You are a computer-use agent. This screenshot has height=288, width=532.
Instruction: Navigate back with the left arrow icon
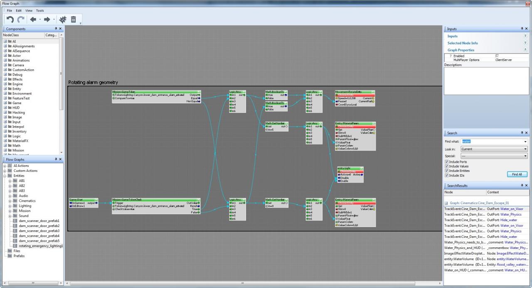point(33,19)
